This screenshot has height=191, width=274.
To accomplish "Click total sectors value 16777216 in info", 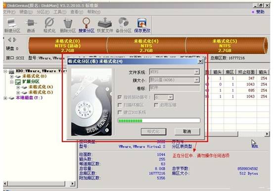I will click(157, 173).
